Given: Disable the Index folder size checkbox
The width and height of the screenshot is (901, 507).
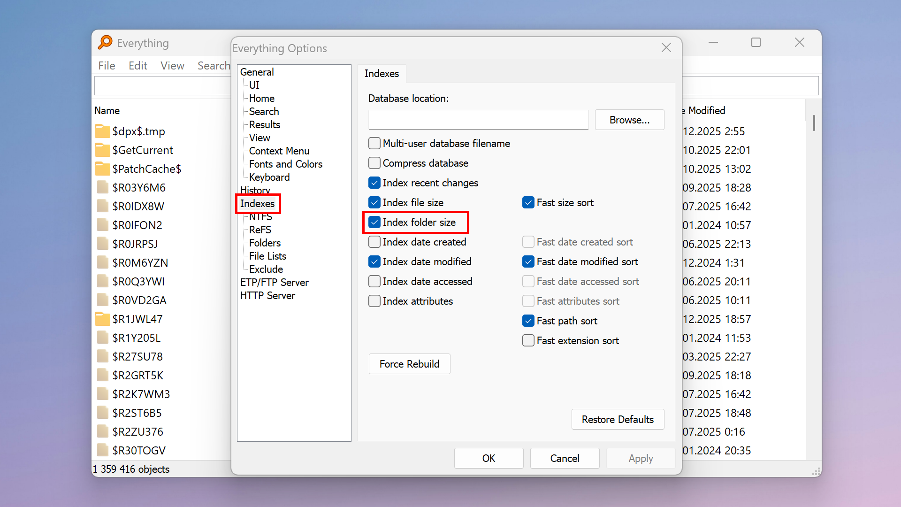Looking at the screenshot, I should click(x=374, y=222).
